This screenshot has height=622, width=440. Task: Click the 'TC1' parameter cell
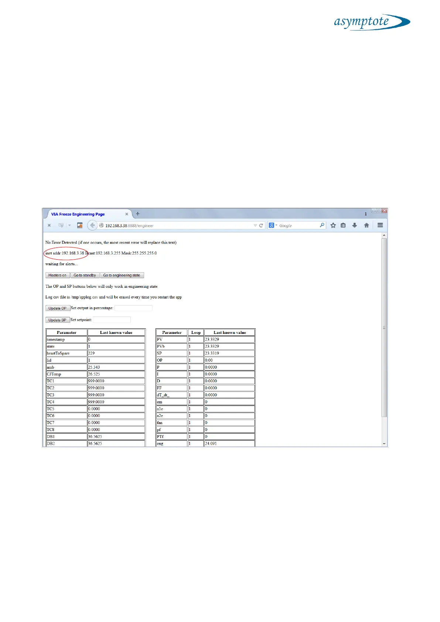click(x=66, y=381)
